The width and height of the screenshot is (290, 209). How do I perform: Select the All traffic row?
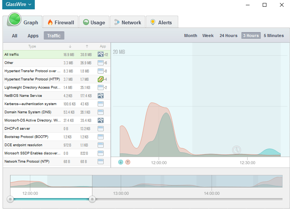pos(57,55)
